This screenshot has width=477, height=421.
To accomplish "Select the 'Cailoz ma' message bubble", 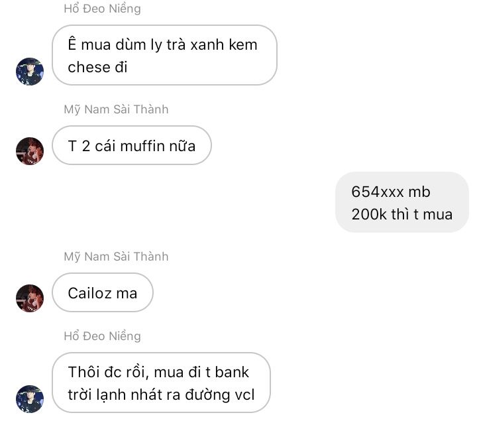I will click(x=103, y=292).
